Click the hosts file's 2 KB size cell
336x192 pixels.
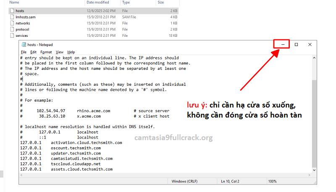[174, 11]
